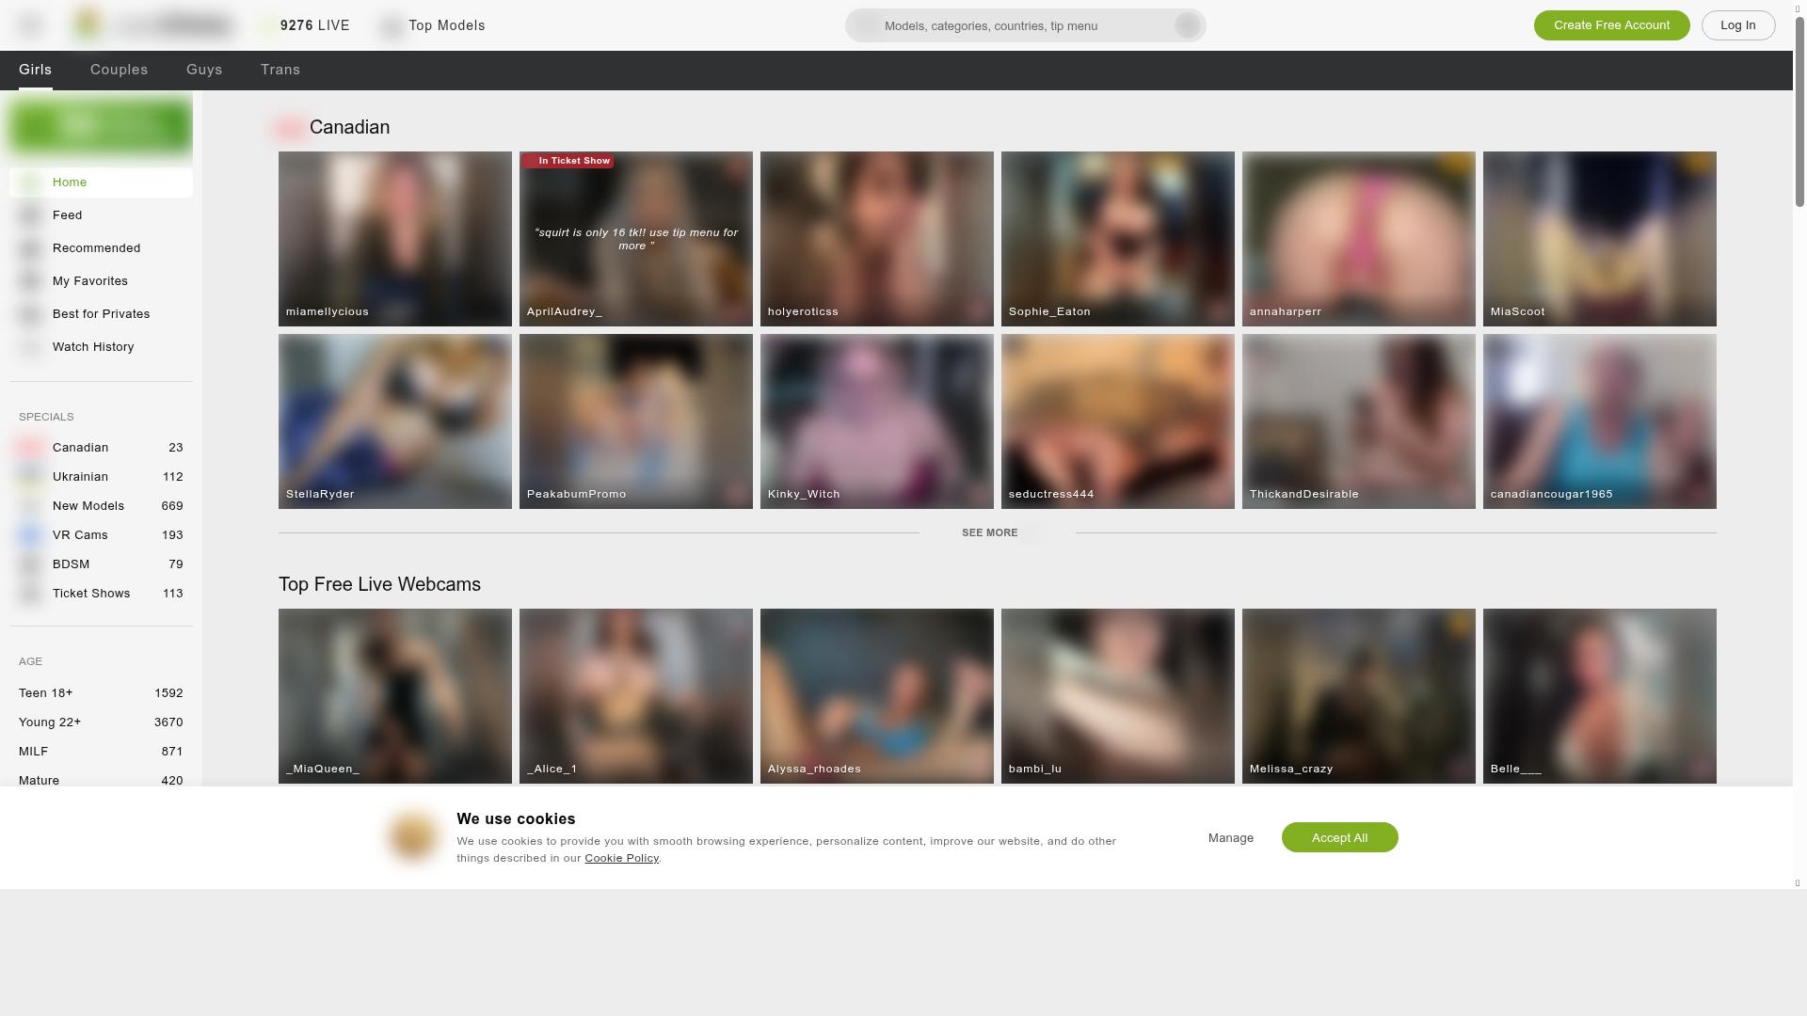Click the Top Models trophy icon
1807x1016 pixels.
coord(392,26)
